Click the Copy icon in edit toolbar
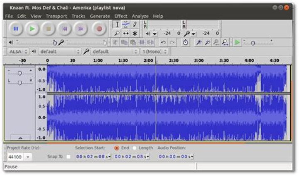 pos(124,42)
